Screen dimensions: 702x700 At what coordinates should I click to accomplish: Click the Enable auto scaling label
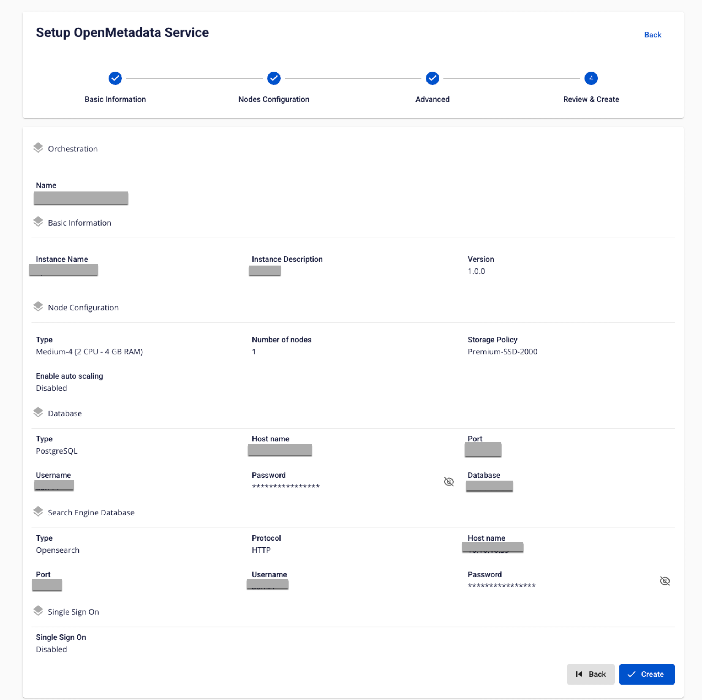click(x=69, y=376)
